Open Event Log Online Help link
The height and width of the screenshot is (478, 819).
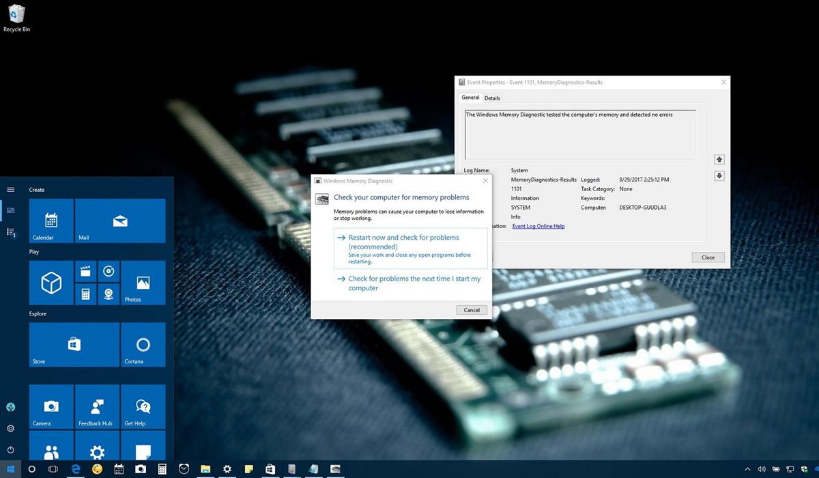tap(538, 226)
